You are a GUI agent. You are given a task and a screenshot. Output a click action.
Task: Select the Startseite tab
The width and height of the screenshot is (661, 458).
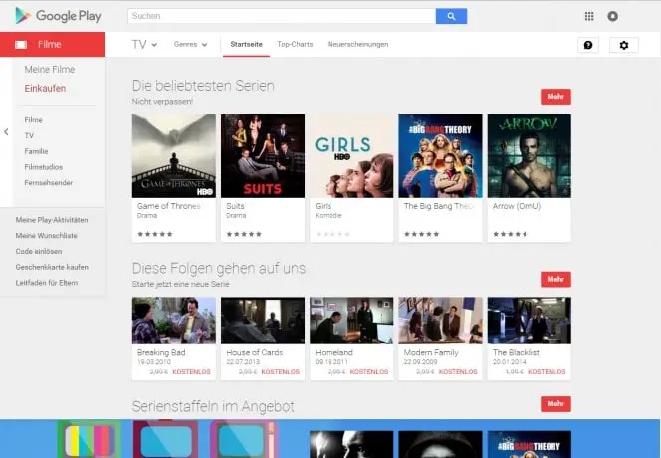[x=246, y=44]
